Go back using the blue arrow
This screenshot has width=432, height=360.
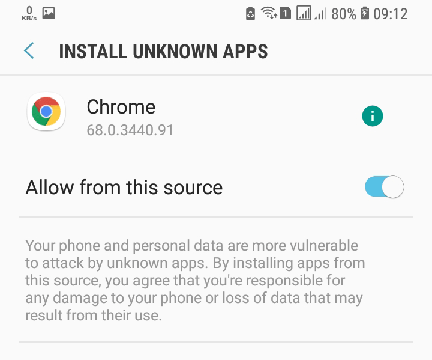coord(29,51)
